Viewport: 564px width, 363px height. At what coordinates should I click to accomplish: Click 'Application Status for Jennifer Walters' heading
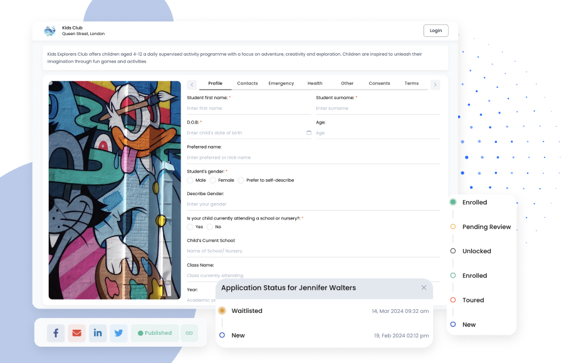click(x=288, y=288)
